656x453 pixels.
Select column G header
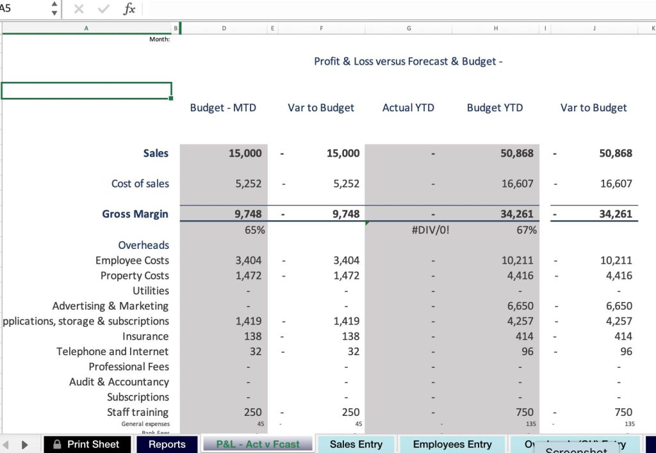coord(408,28)
